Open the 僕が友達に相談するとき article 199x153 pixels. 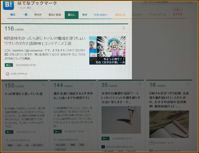(73, 96)
